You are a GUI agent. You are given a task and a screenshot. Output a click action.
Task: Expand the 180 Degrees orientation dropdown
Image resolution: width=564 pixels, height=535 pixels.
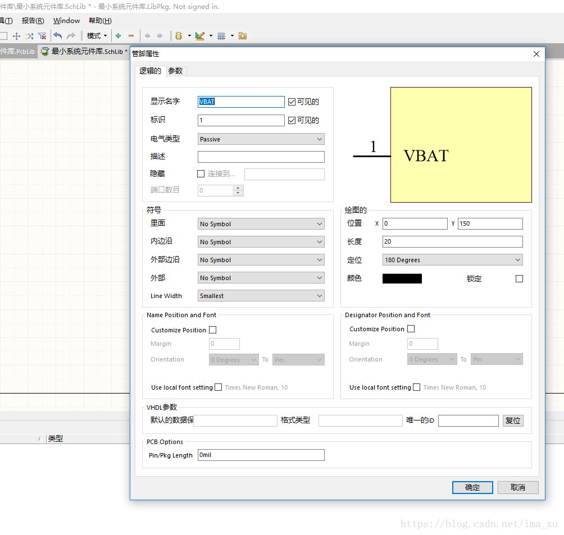tap(452, 260)
